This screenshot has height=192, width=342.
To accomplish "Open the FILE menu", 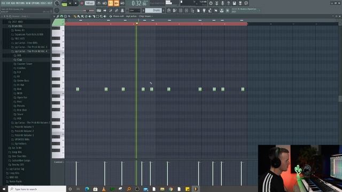I will 4,3.
